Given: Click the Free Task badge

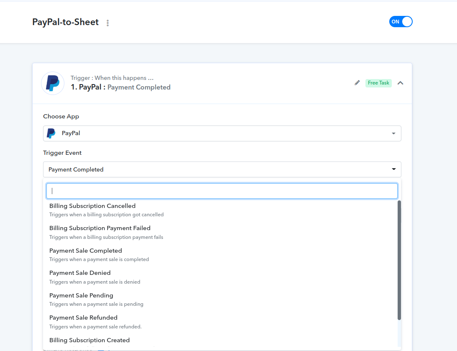Looking at the screenshot, I should [x=378, y=83].
